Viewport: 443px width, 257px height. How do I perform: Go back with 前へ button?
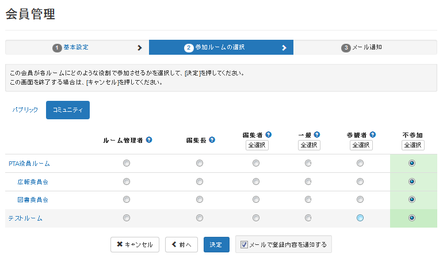click(x=181, y=244)
